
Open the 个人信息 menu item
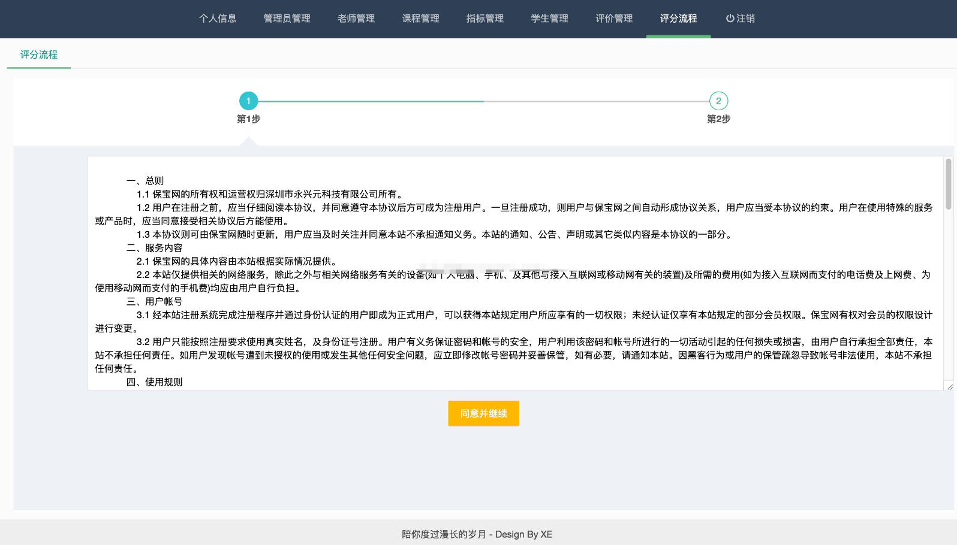coord(218,19)
